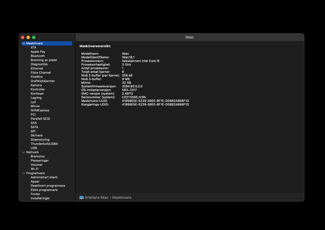
Task: Click the 256 kB level 2 buffer value
Action: 127,75
